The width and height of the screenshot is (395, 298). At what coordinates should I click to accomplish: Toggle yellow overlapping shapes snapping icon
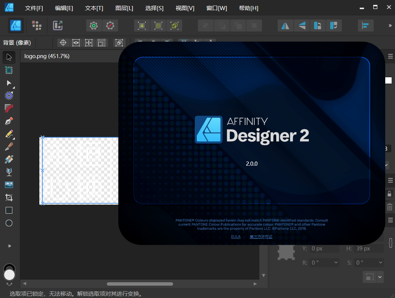[x=174, y=25]
